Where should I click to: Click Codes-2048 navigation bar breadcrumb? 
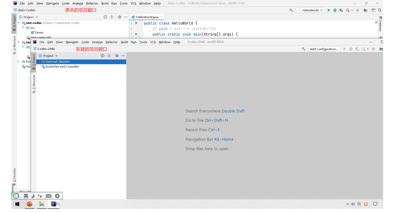coord(44,49)
